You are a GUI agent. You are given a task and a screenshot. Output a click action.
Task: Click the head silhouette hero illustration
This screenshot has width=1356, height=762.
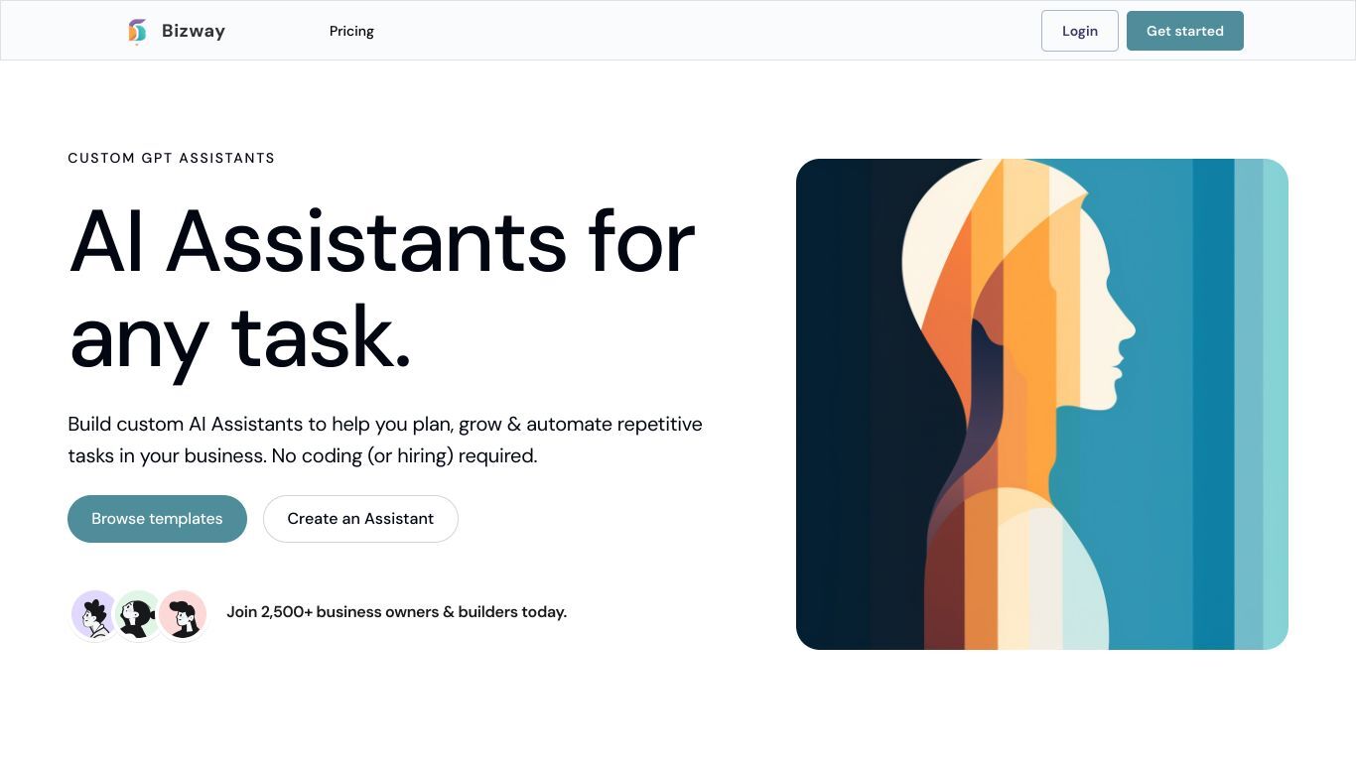(1042, 404)
